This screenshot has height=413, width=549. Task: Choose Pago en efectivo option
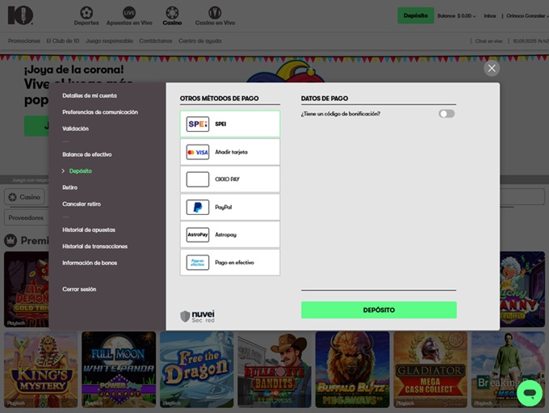pyautogui.click(x=230, y=262)
